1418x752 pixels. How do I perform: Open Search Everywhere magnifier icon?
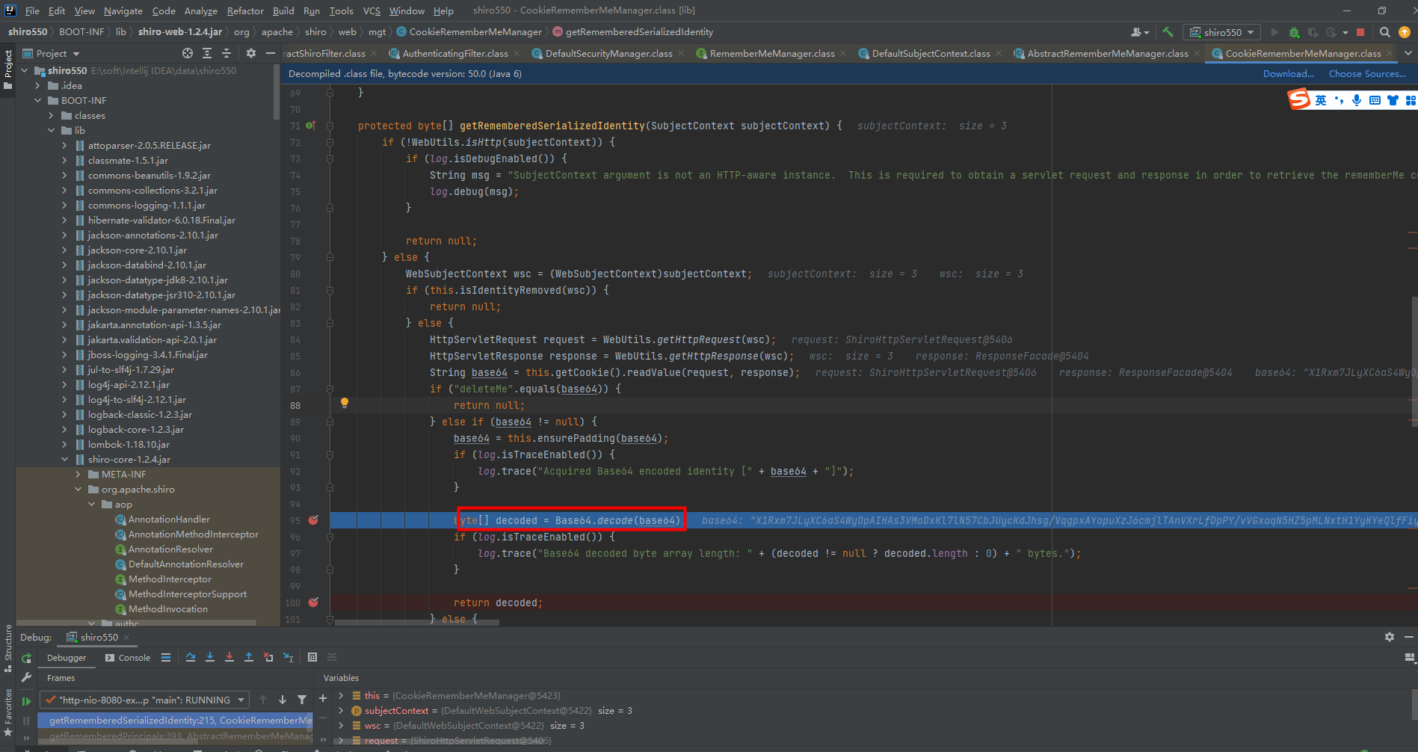(x=1384, y=32)
